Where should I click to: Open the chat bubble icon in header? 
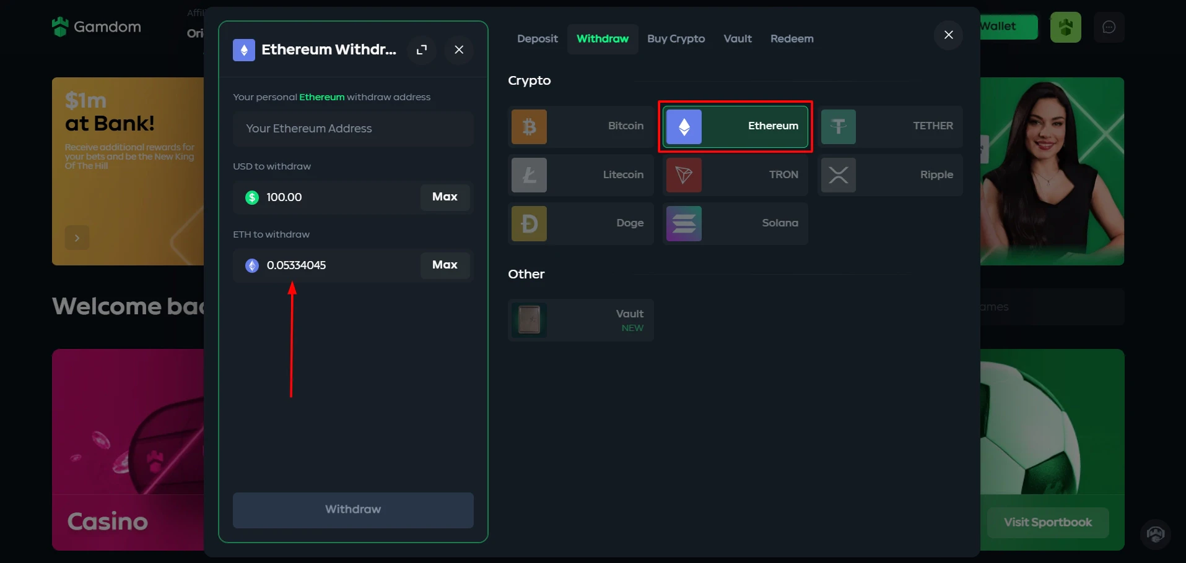point(1109,27)
